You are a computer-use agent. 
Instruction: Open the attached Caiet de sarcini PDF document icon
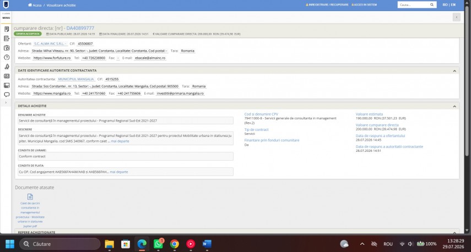click(30, 197)
